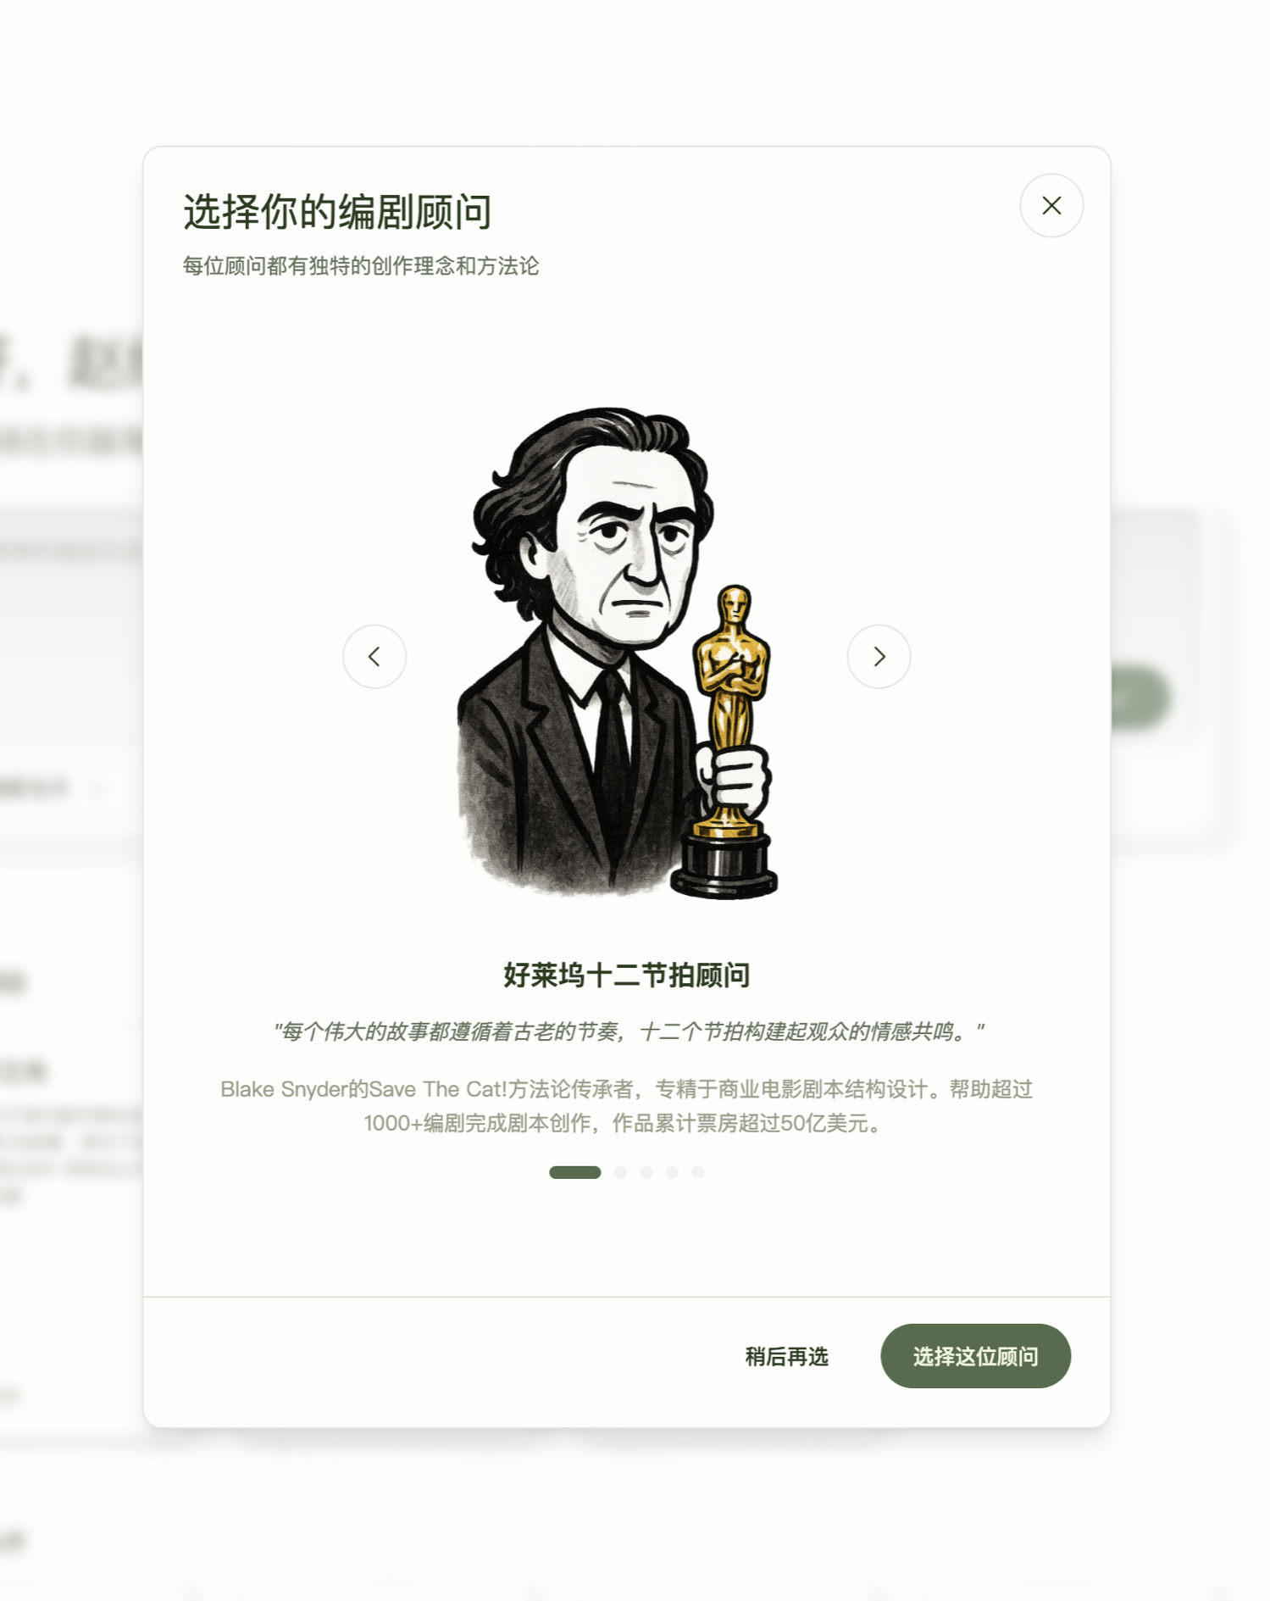Click the italic advisor quote text
The image size is (1270, 1601).
(628, 1031)
